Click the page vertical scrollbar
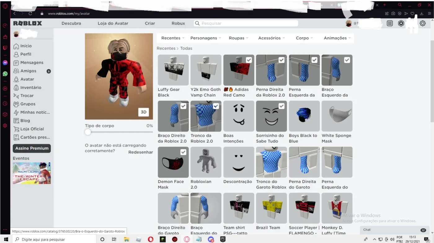This screenshot has width=434, height=243. click(x=432, y=82)
